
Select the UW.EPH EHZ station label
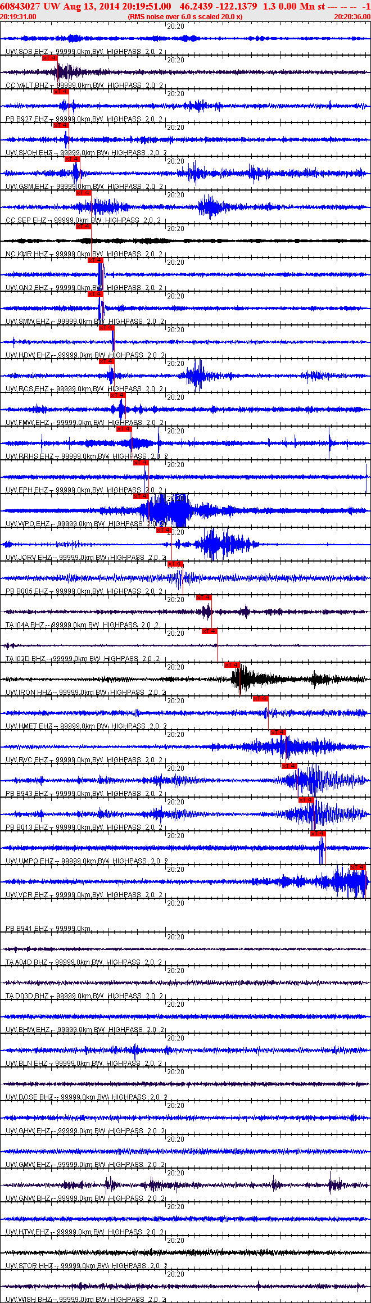click(x=26, y=490)
